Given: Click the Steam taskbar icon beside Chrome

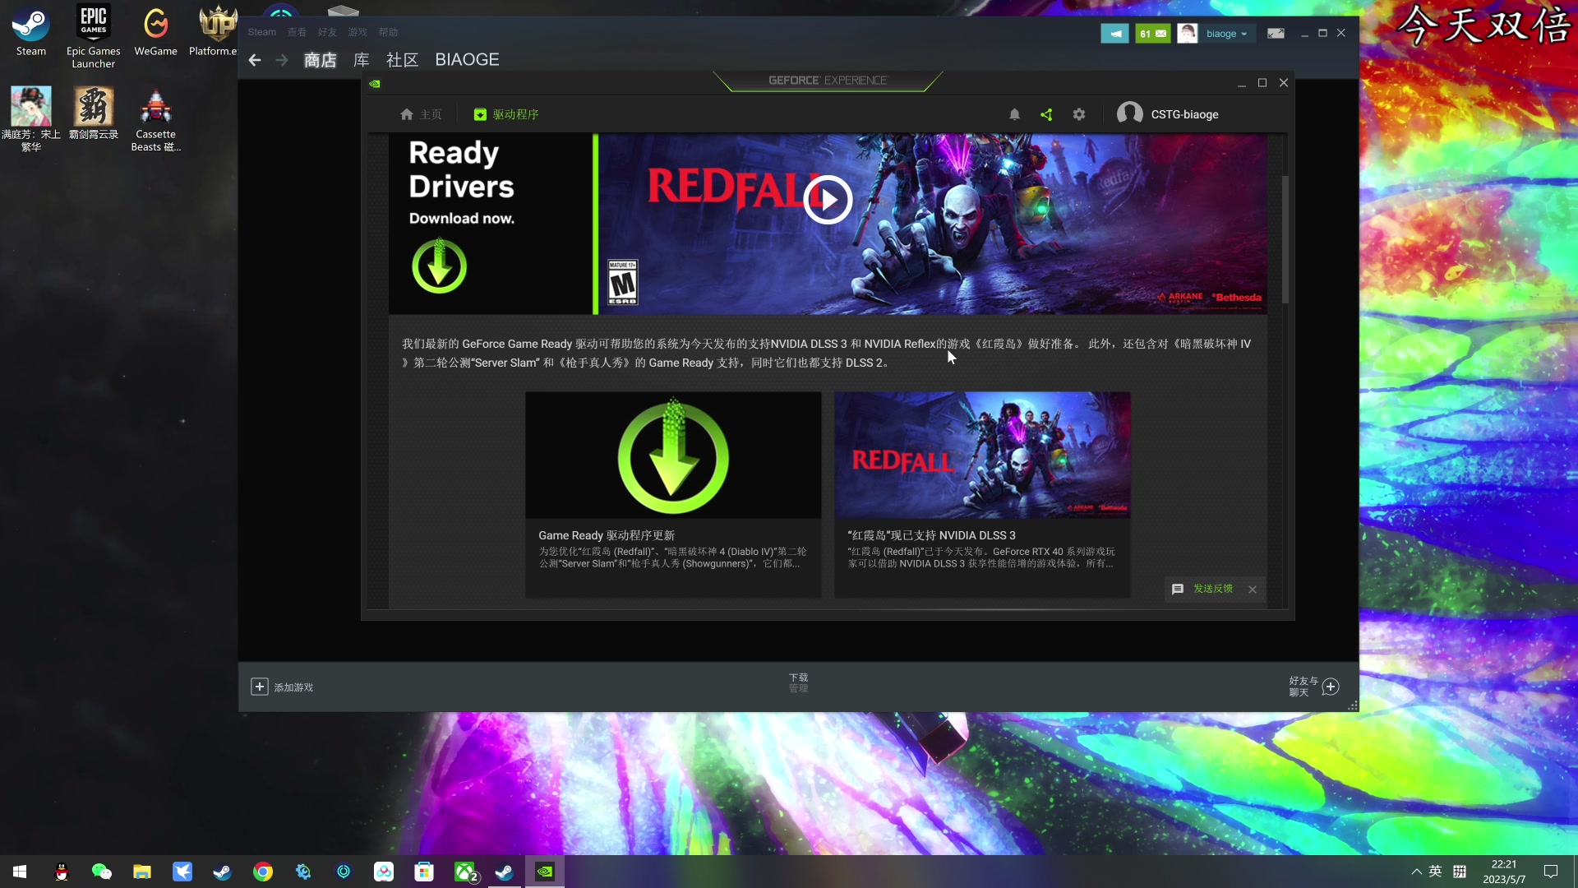Looking at the screenshot, I should [x=222, y=872].
